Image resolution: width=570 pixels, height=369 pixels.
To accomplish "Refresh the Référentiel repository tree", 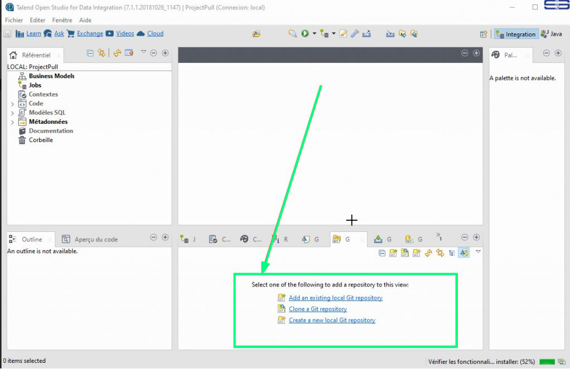I will [117, 53].
